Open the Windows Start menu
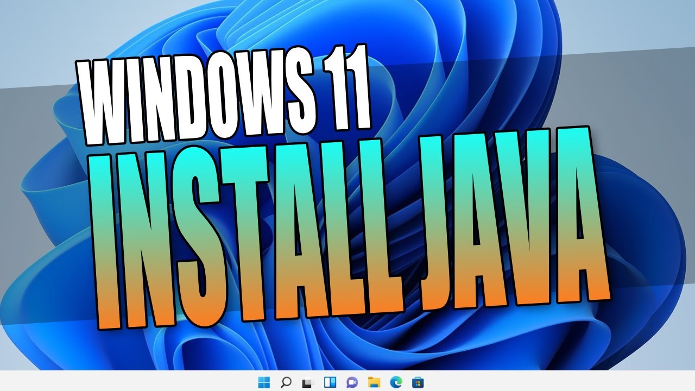Image resolution: width=695 pixels, height=391 pixels. tap(264, 382)
